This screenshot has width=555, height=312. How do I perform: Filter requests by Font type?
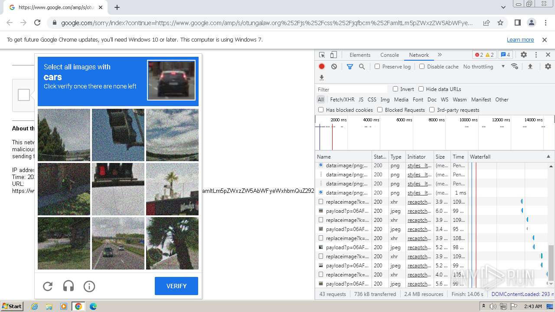pos(418,99)
